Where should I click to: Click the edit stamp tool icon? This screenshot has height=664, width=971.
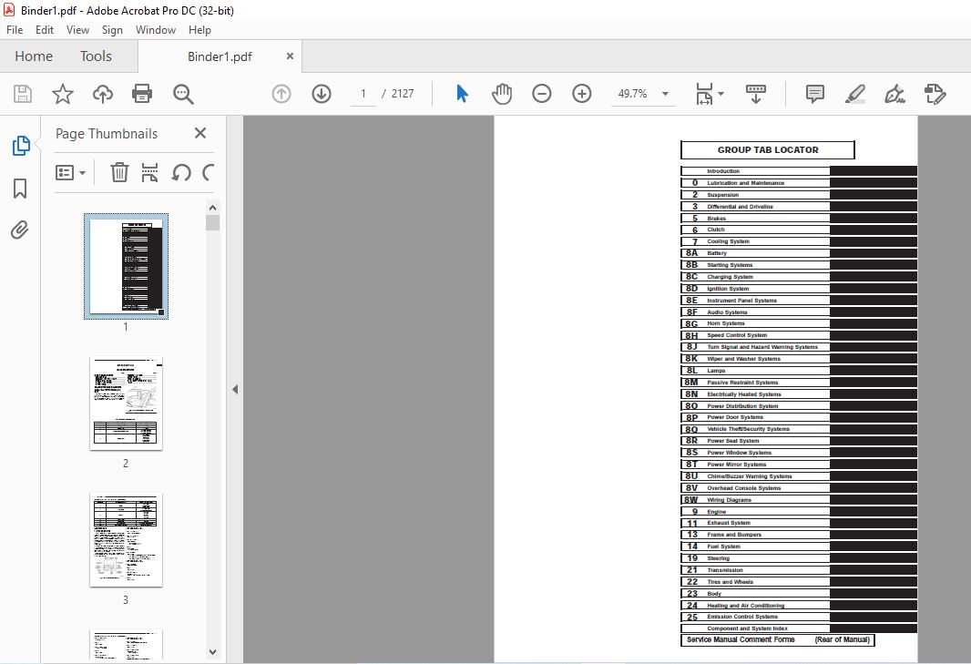click(935, 94)
